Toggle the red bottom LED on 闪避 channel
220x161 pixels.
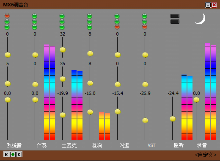[x=117, y=27]
